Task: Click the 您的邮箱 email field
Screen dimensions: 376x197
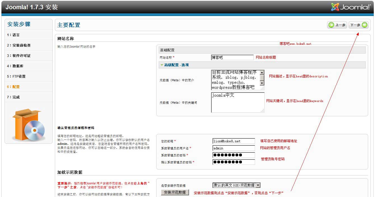Action: 234,141
